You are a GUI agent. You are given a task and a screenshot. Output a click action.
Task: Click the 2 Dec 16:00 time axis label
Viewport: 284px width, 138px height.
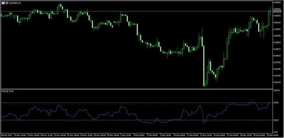pos(126,135)
